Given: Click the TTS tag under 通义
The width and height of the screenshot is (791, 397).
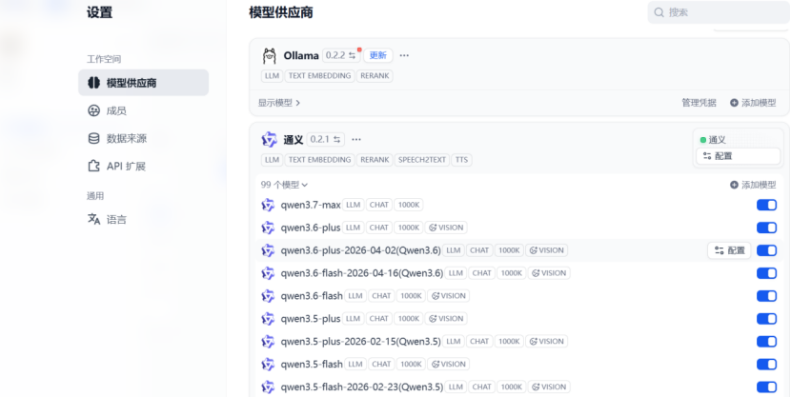Looking at the screenshot, I should pos(461,160).
